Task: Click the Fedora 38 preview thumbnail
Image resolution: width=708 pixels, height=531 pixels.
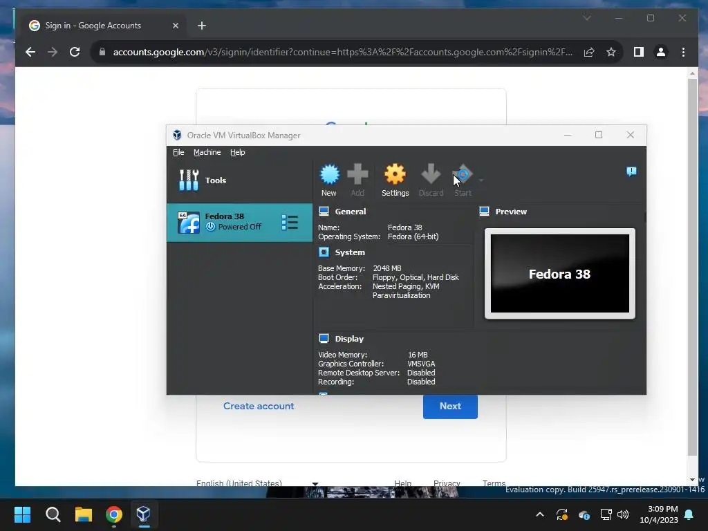Action: point(560,274)
